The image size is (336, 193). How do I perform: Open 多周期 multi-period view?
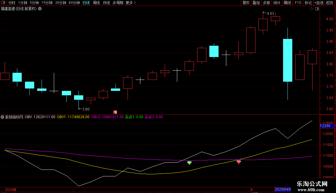click(x=118, y=3)
